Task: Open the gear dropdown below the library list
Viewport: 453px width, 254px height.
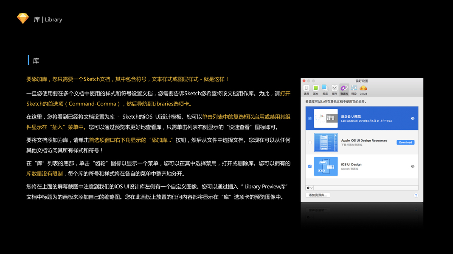Action: 310,188
